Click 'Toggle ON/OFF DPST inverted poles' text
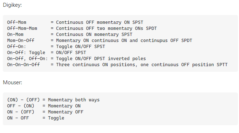This screenshot has width=239, height=133. tap(101, 59)
